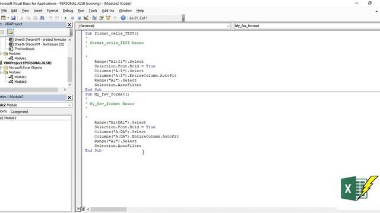Select Sheet5 (Record M - protect formulas) item
380x213 pixels.
40,40
